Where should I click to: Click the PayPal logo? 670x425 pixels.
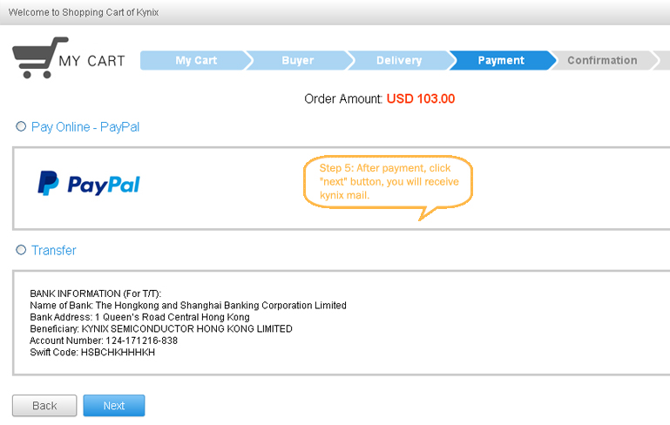(x=89, y=184)
